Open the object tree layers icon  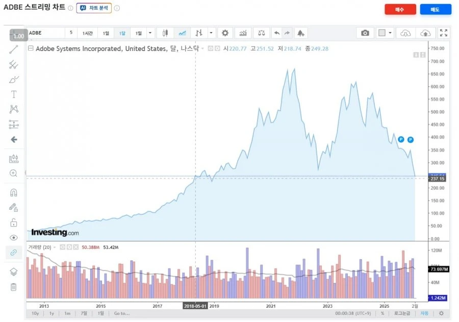point(13,271)
